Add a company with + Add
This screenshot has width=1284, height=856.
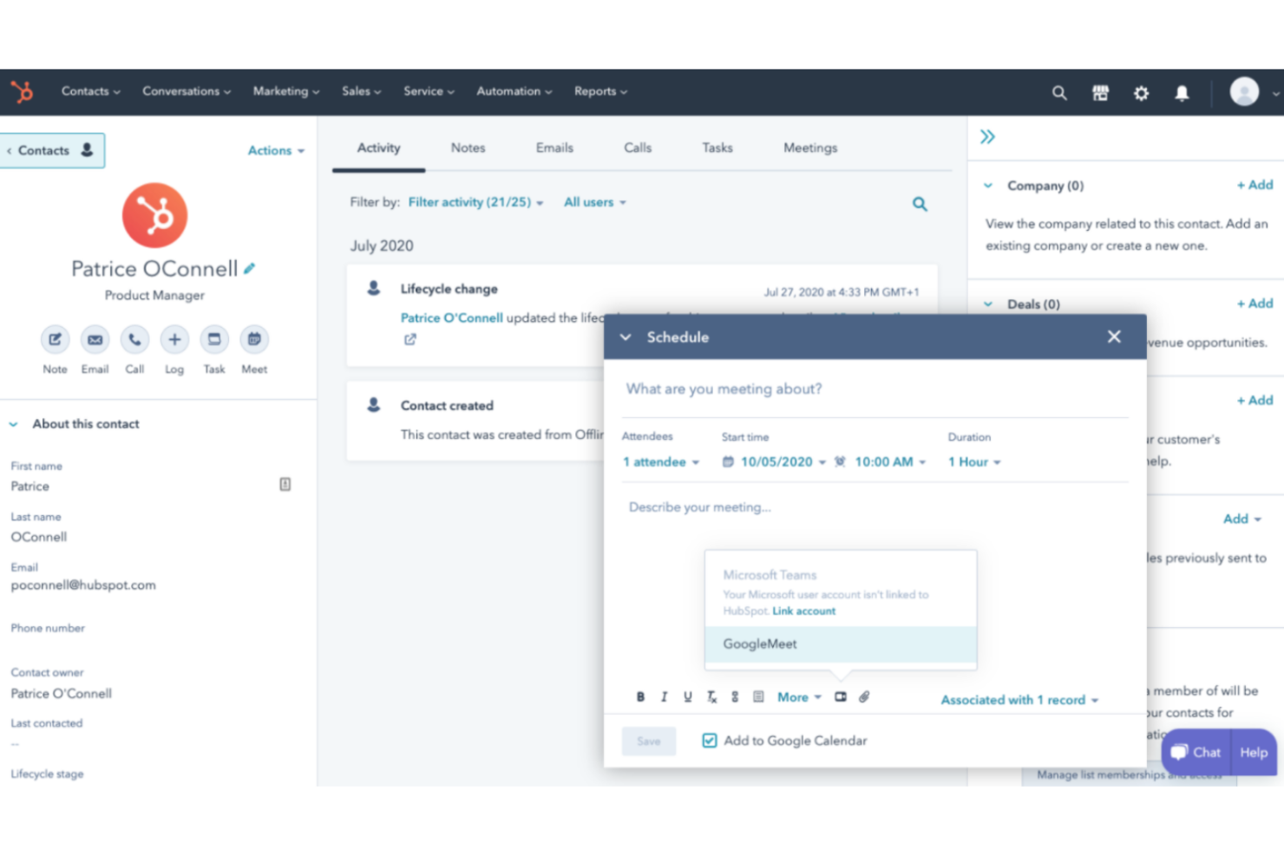point(1255,185)
